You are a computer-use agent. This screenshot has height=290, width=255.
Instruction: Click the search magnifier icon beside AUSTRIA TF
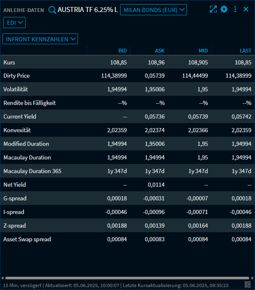pos(52,10)
